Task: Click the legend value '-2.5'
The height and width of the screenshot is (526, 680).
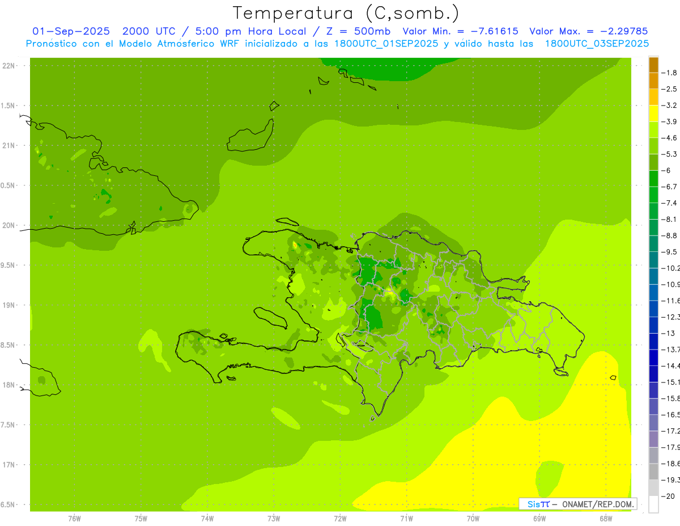Action: coord(669,89)
